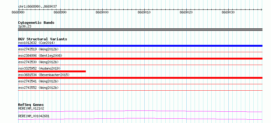Select the nsv1012632 (Coe2014) label

37,43
